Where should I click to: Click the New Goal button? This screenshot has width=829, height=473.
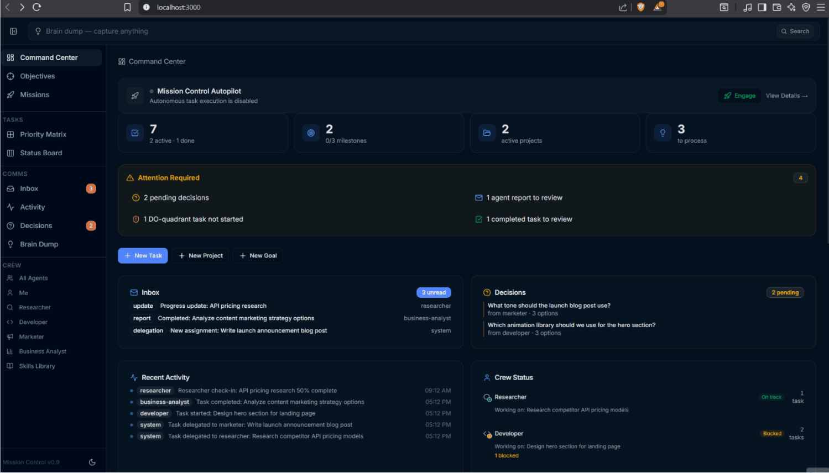pyautogui.click(x=258, y=256)
